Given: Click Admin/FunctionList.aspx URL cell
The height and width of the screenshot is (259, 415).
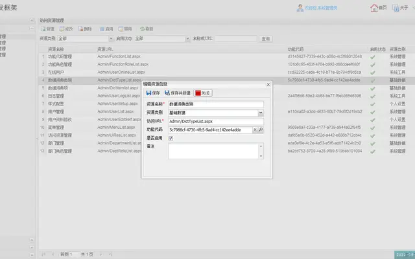Looking at the screenshot, I should click(x=119, y=56).
